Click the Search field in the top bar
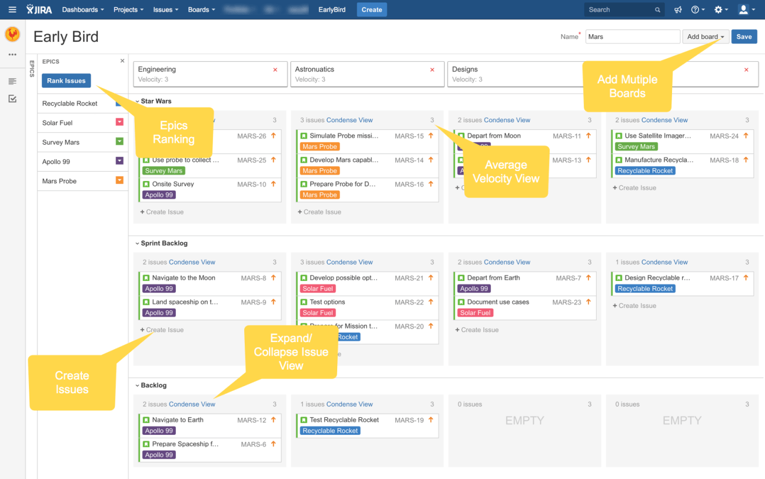 click(624, 9)
